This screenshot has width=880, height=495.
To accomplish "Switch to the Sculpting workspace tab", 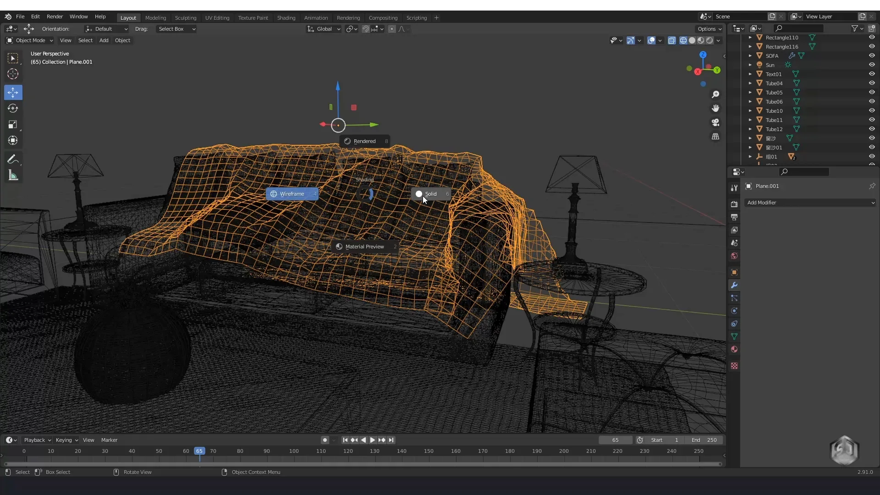I will tap(185, 18).
